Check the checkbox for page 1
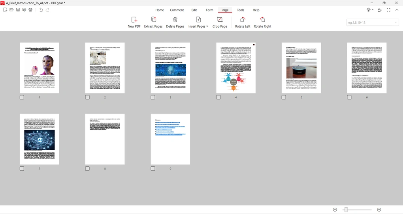 (22, 97)
